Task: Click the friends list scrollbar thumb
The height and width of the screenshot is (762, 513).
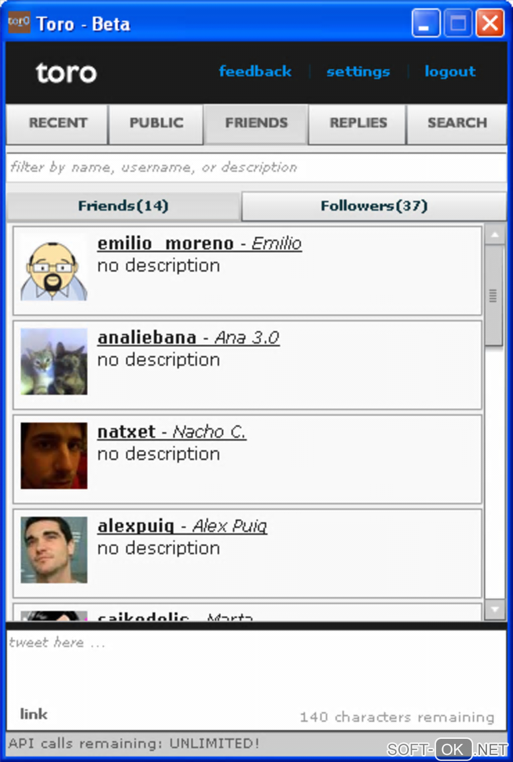Action: click(x=493, y=296)
